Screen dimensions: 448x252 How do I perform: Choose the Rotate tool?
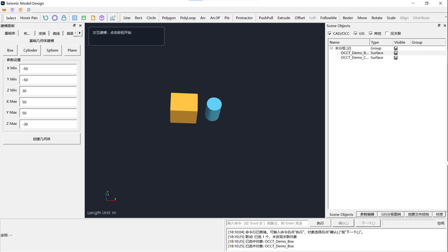click(377, 18)
